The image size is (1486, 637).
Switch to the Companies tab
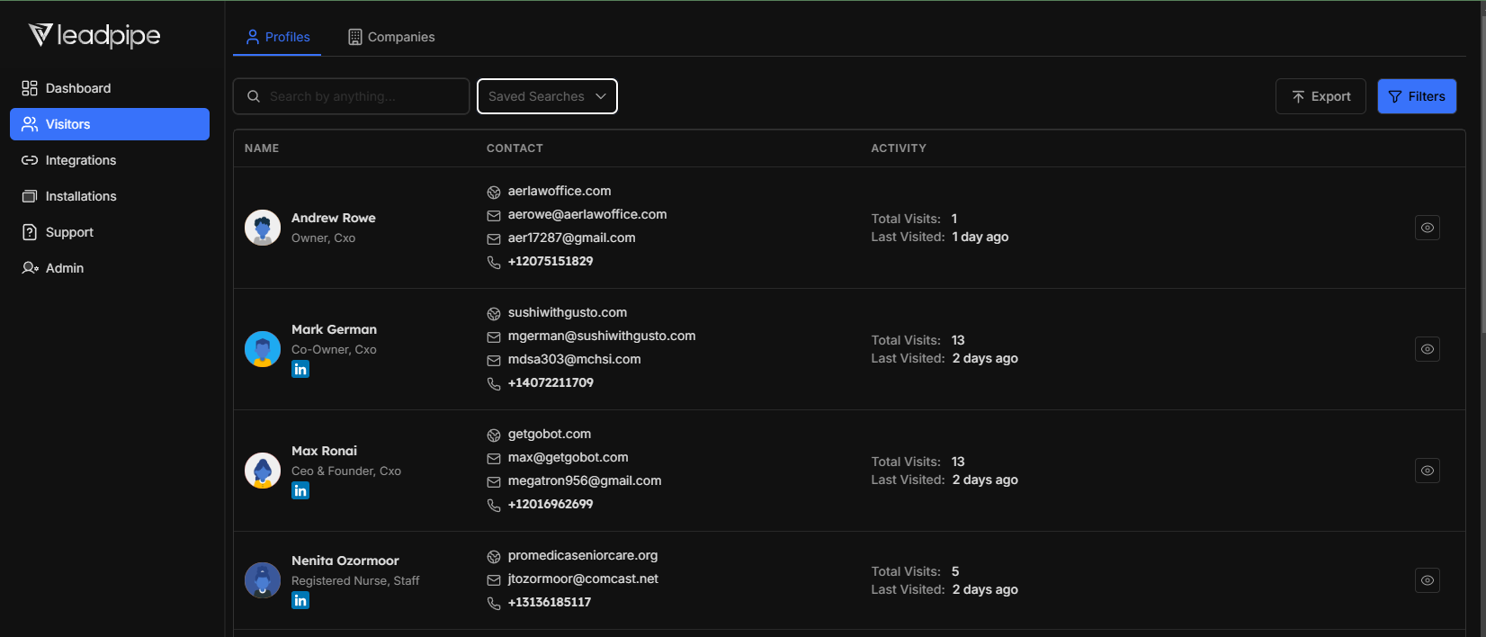click(391, 37)
